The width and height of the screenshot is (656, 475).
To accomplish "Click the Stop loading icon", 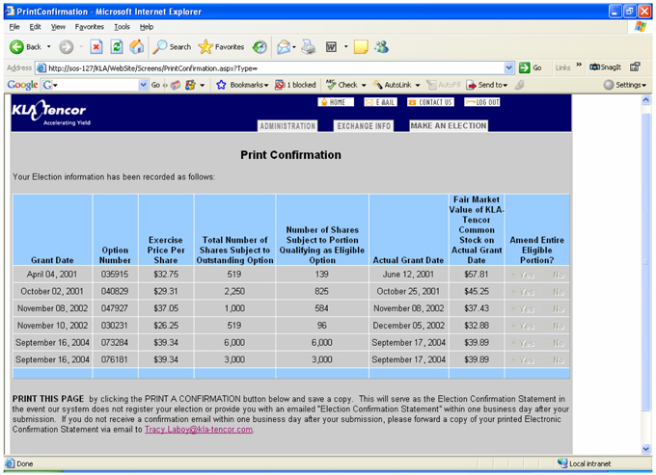I will coord(96,46).
